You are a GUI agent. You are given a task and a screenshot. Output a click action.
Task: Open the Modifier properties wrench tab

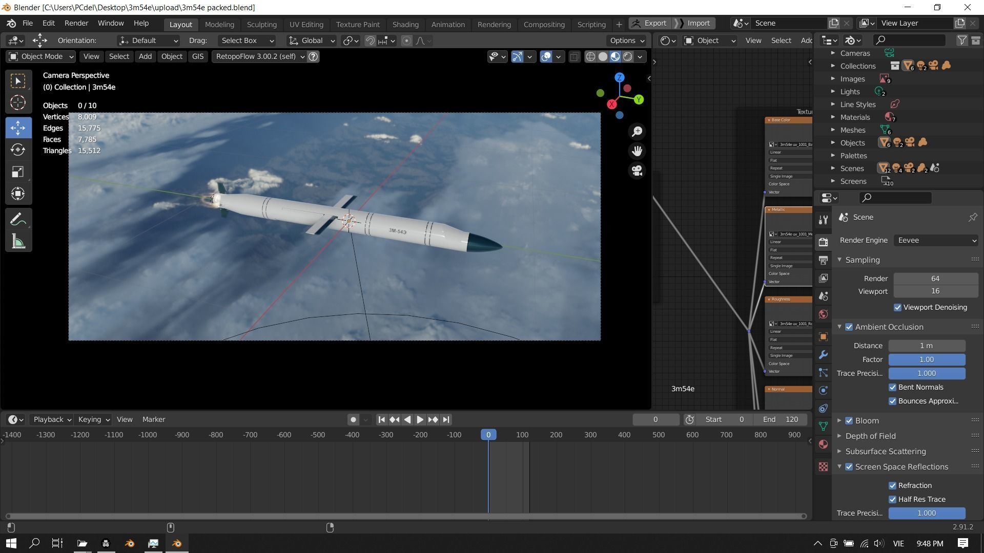[x=823, y=355]
